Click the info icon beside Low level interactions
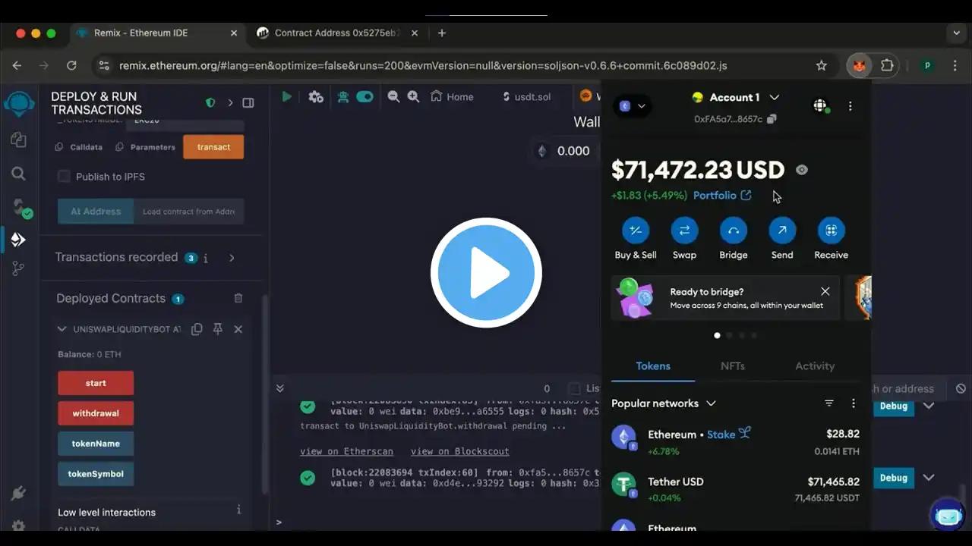This screenshot has width=972, height=546. [x=238, y=510]
